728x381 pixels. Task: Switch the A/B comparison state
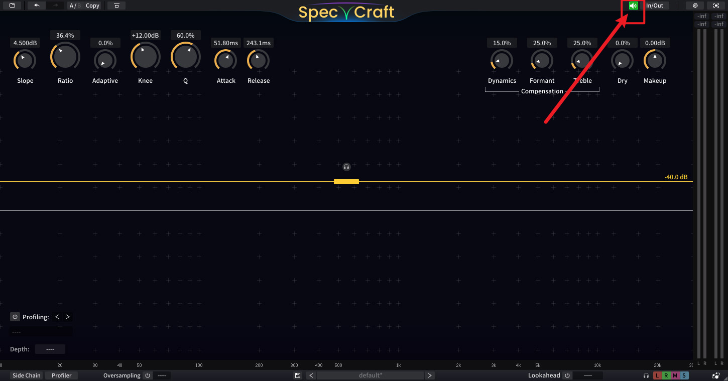[x=75, y=6]
